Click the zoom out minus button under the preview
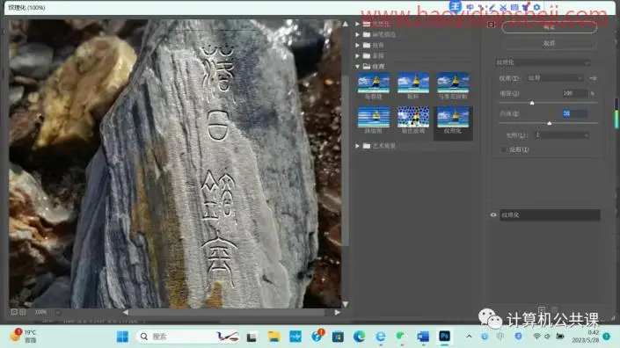 (14, 312)
